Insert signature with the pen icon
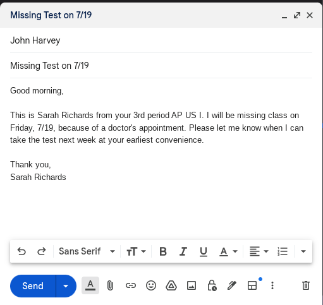The width and height of the screenshot is (323, 305). point(232,285)
